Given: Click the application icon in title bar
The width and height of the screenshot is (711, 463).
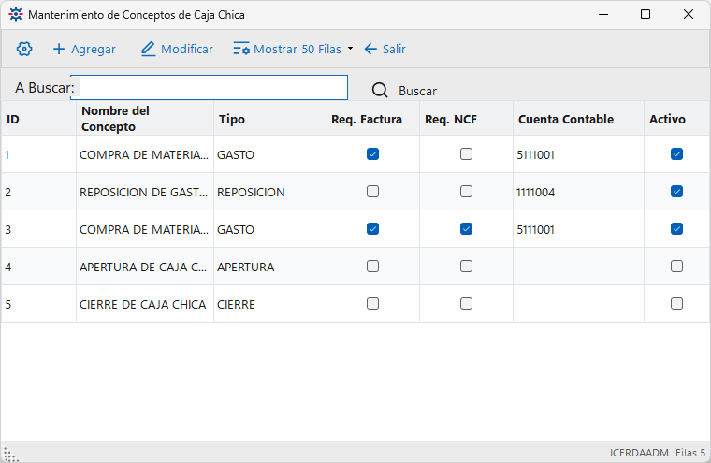Looking at the screenshot, I should point(15,15).
